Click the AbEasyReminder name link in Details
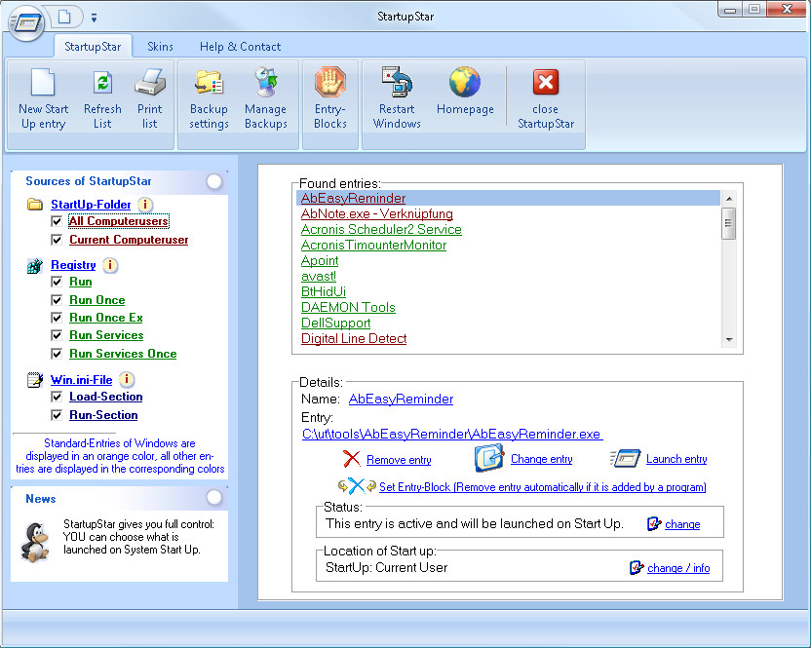The height and width of the screenshot is (648, 811). [401, 399]
